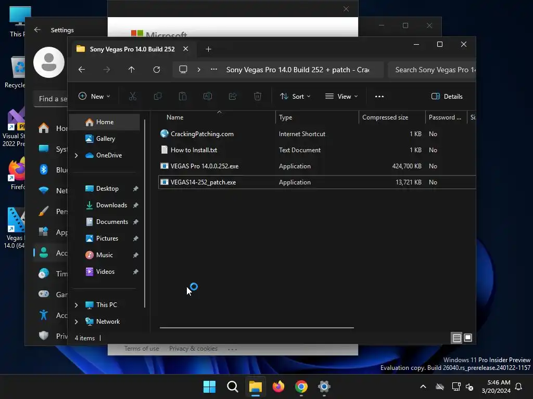Open the taskbar clock and date
Screen dimensions: 533x399
click(496, 387)
